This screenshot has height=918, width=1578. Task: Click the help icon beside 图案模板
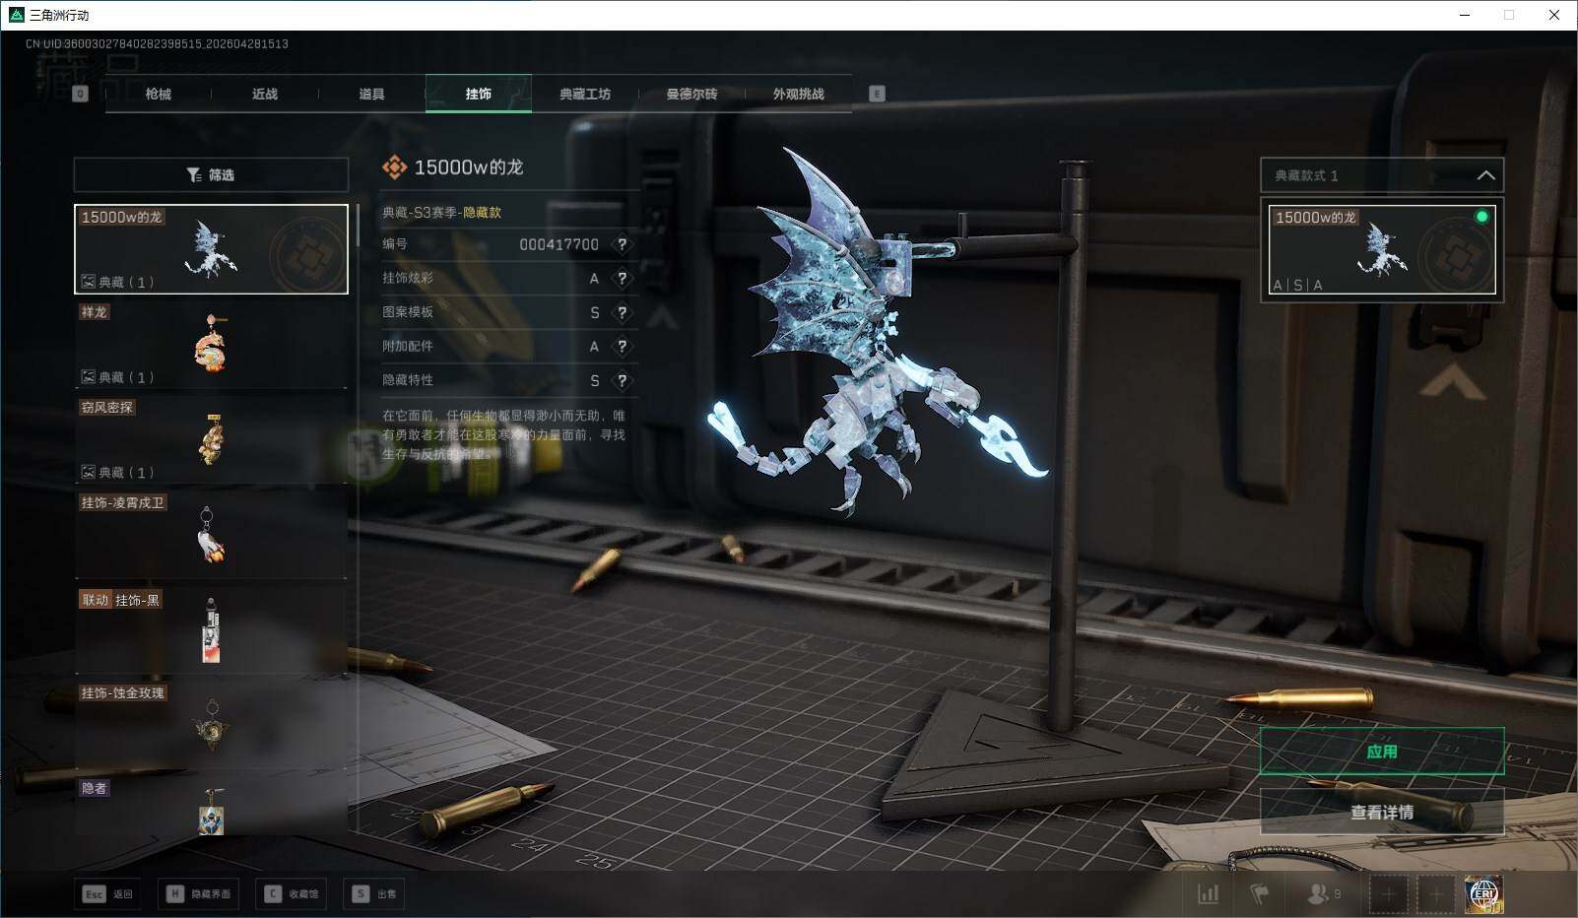pyautogui.click(x=622, y=312)
